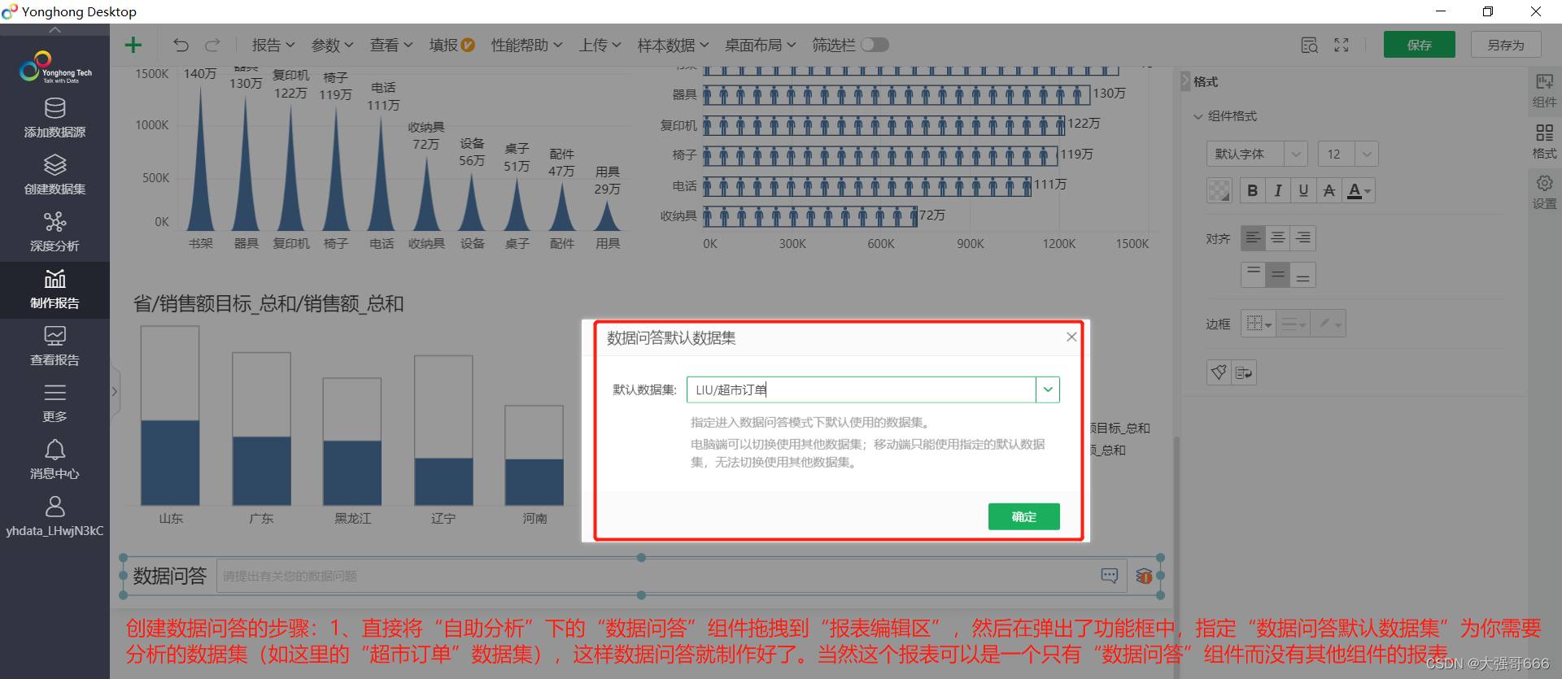Align text to the bottom vertically
This screenshot has width=1562, height=679.
point(1303,275)
